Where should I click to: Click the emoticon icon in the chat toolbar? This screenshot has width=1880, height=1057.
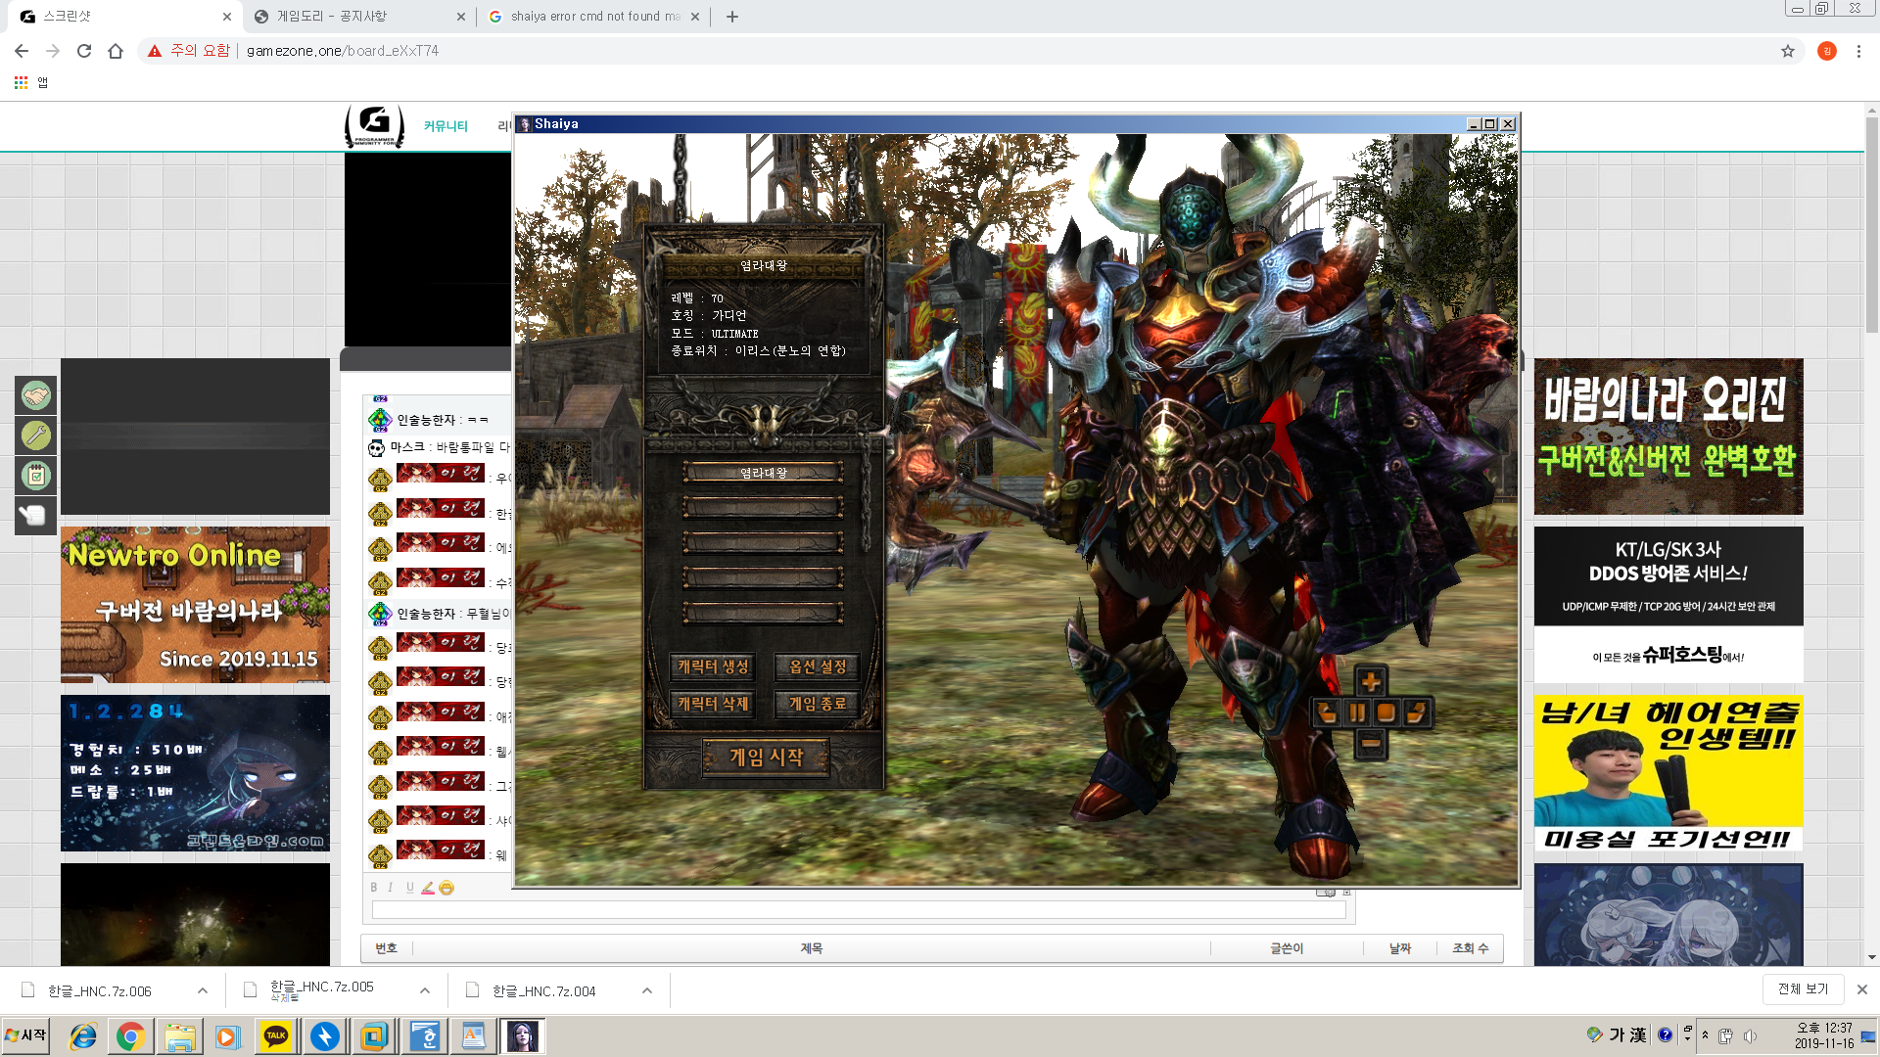click(x=446, y=888)
